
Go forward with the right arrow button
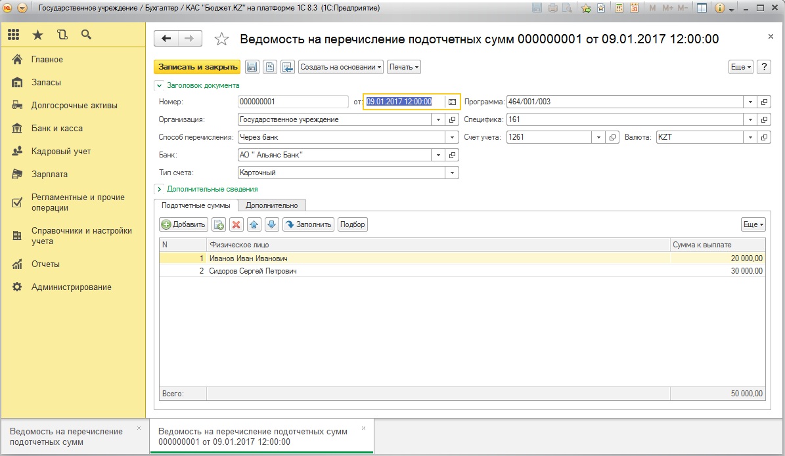click(189, 39)
